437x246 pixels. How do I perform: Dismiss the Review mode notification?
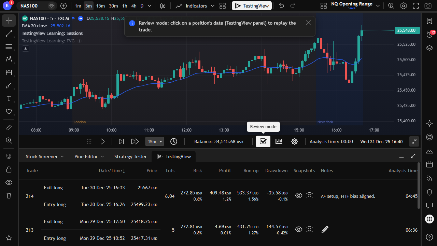[x=308, y=23]
